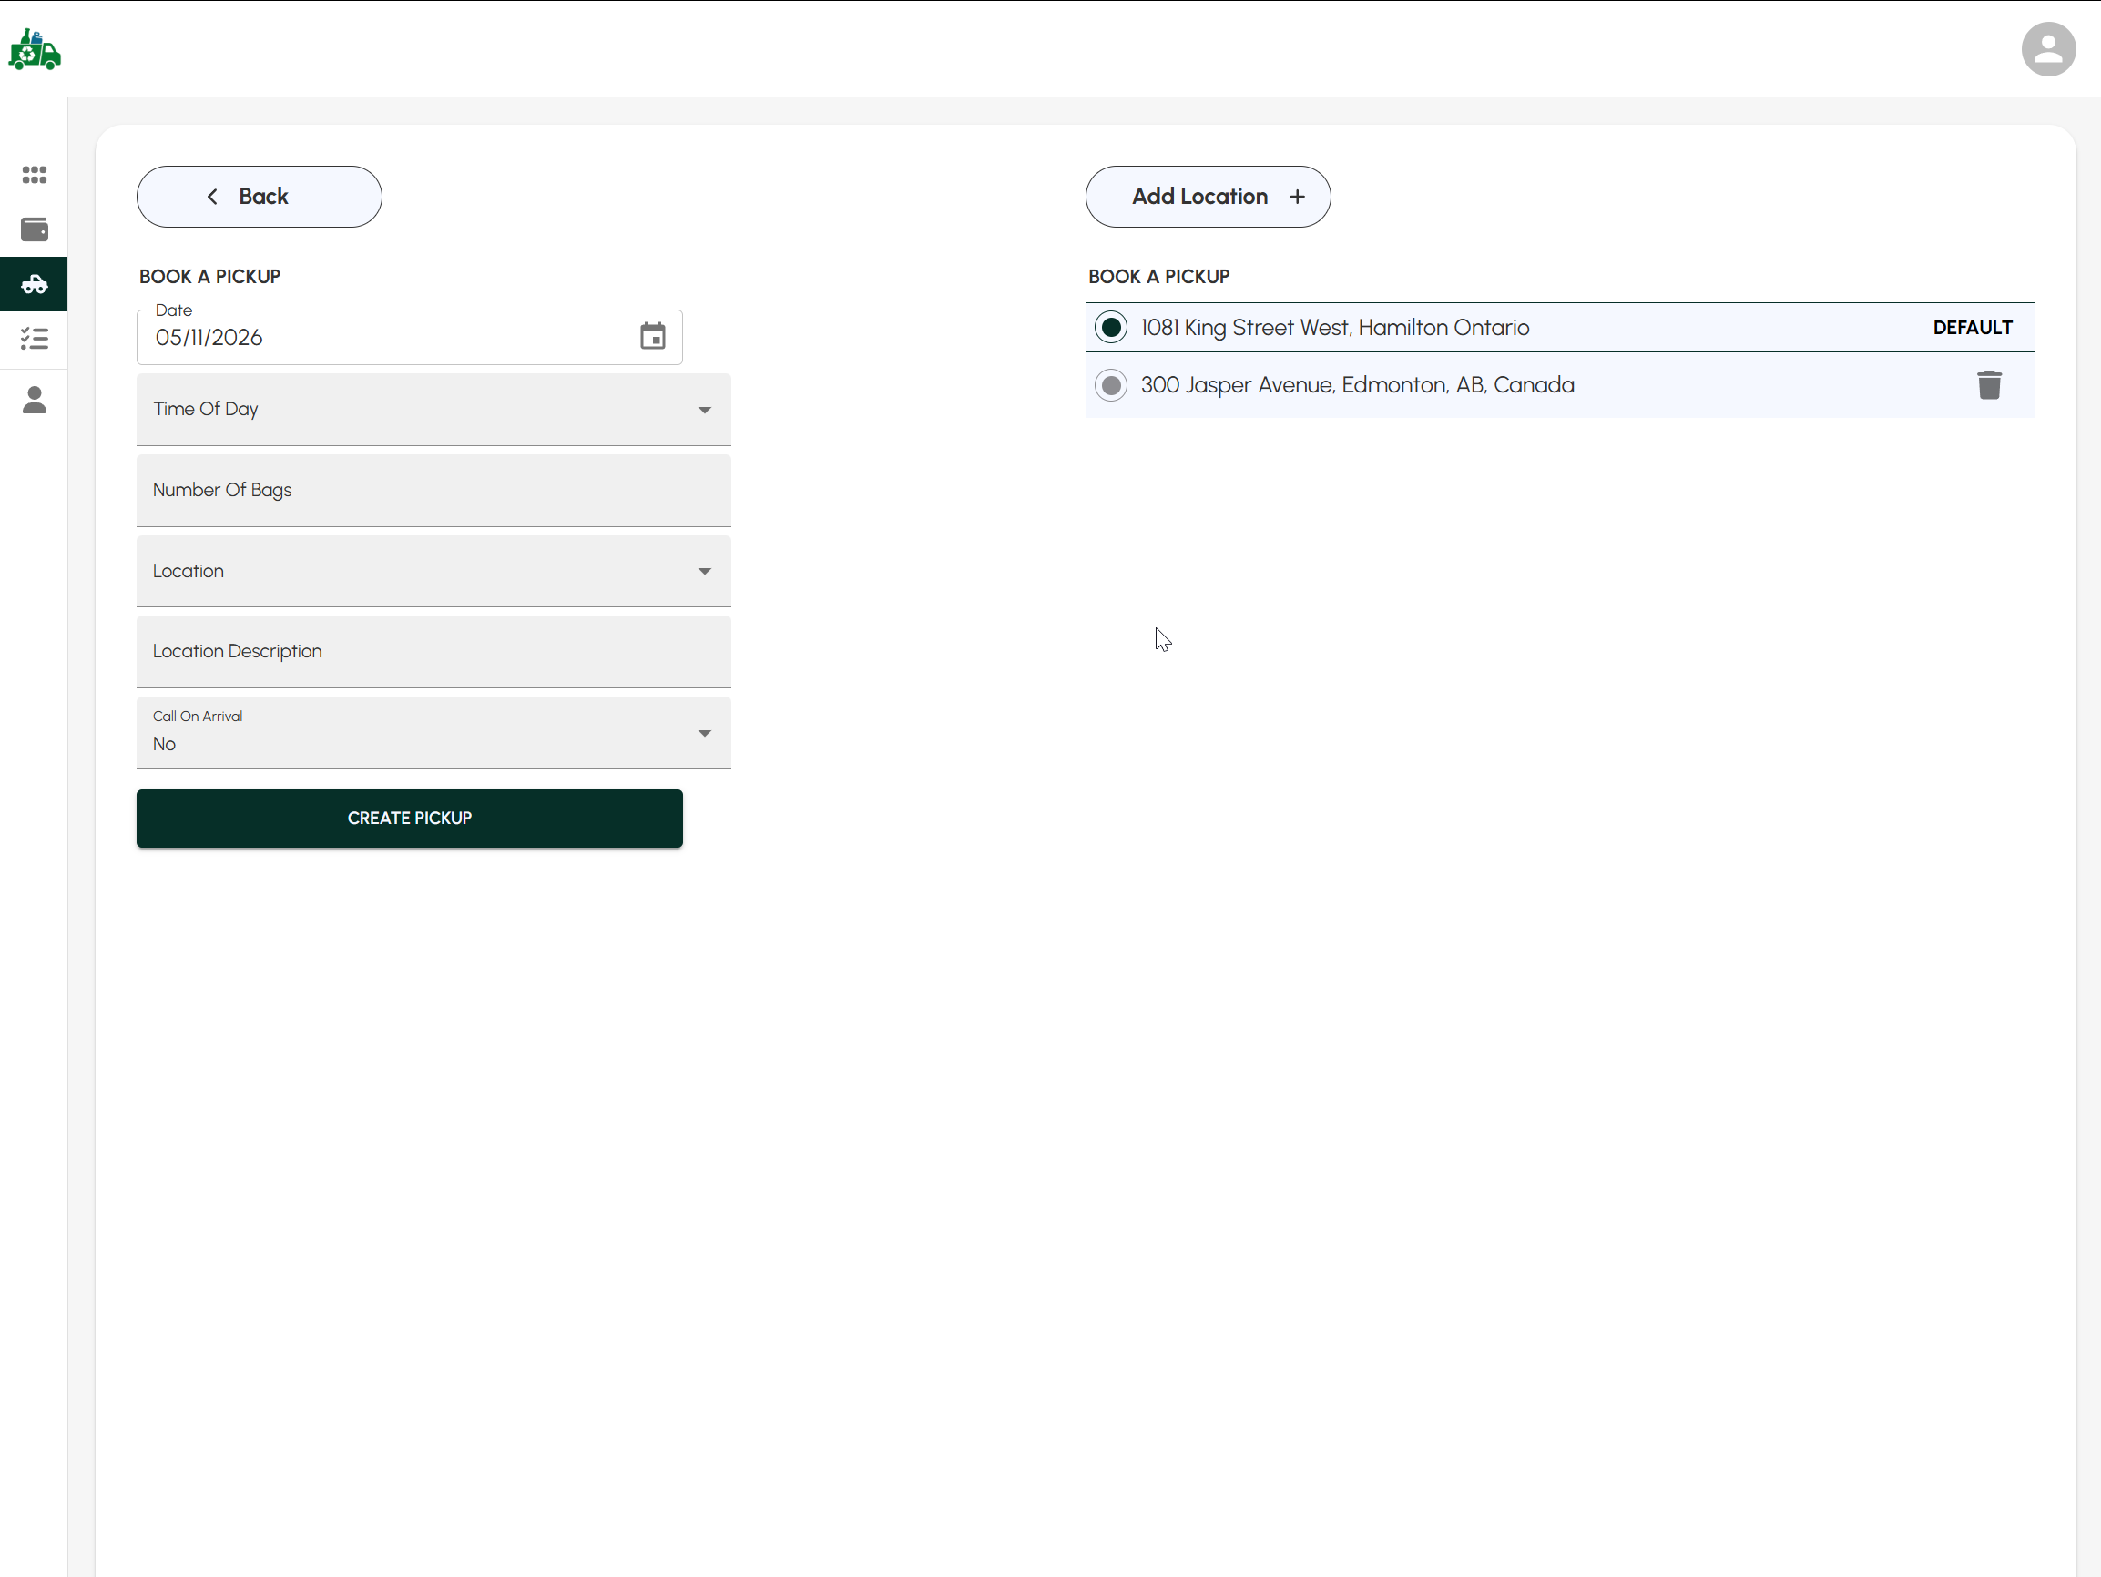Click the recycling truck logo
The image size is (2101, 1577).
pos(35,49)
